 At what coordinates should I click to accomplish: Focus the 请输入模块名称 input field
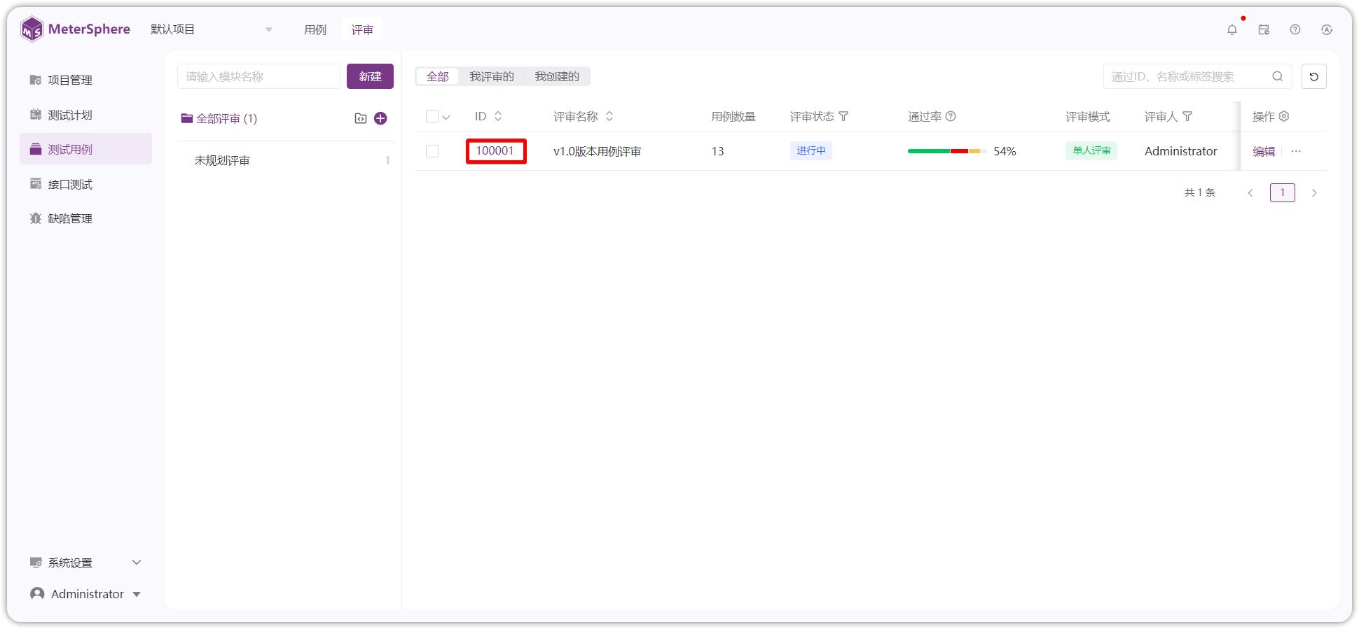pos(259,76)
